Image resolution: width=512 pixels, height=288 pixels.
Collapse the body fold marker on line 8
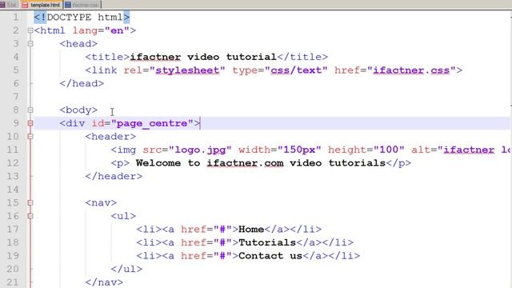click(x=30, y=110)
